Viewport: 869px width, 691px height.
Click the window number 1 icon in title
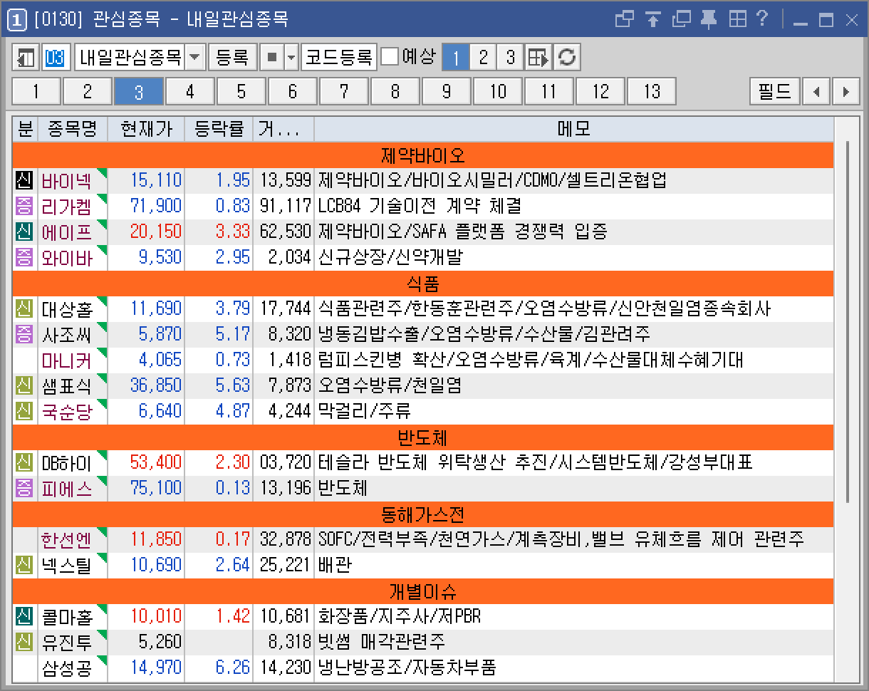(17, 20)
